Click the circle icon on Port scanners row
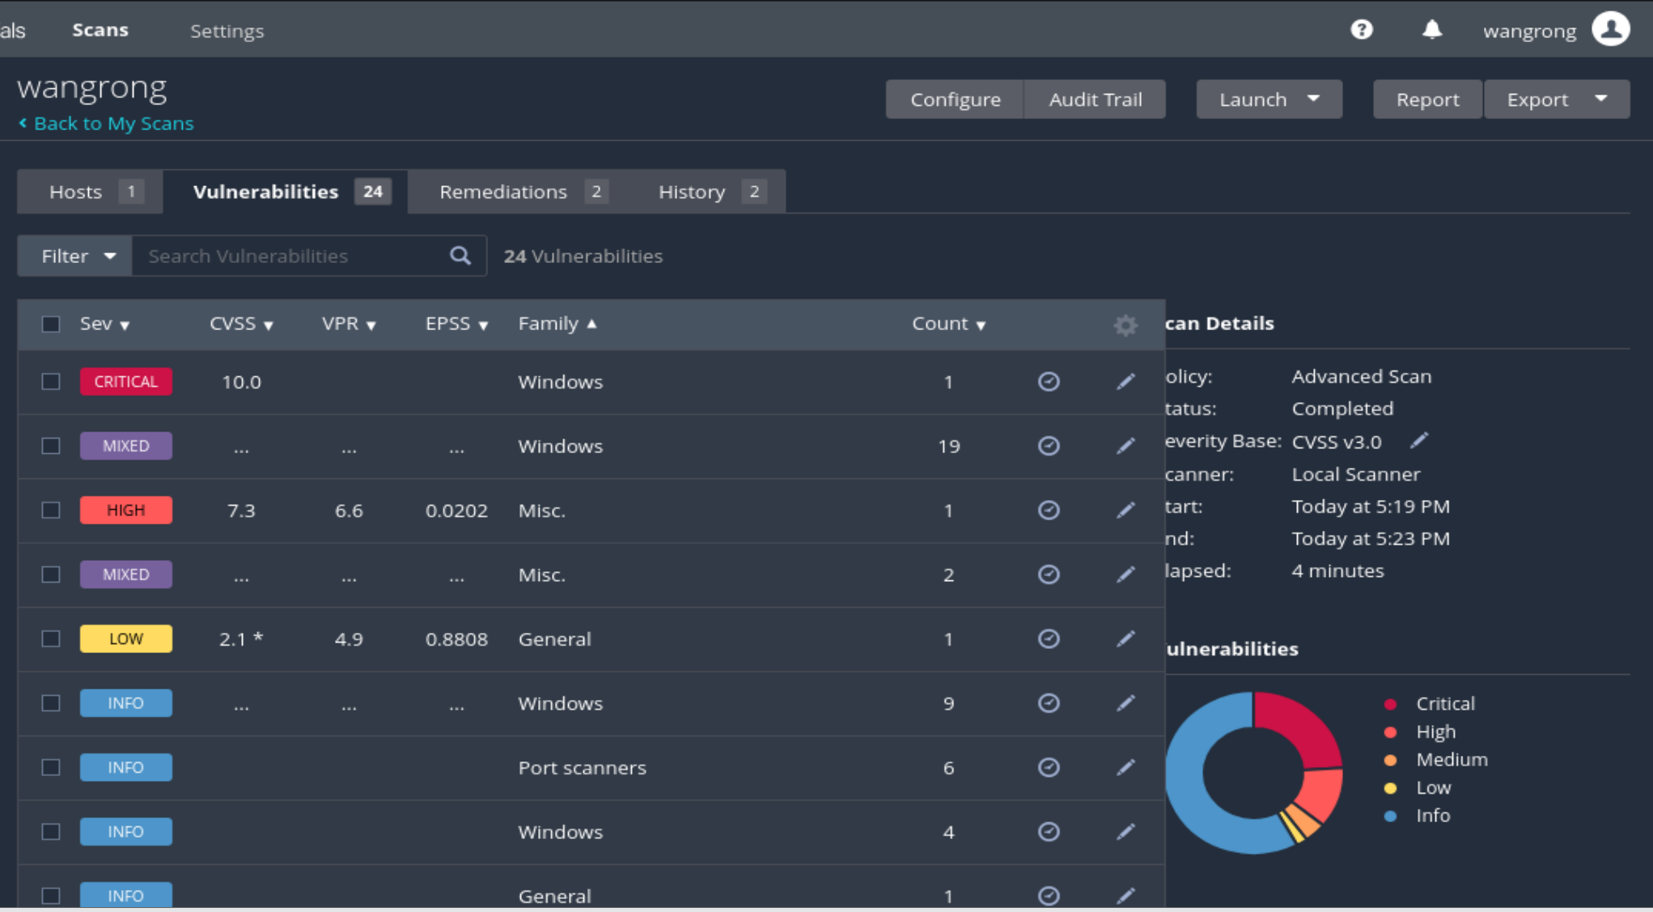 click(x=1049, y=767)
